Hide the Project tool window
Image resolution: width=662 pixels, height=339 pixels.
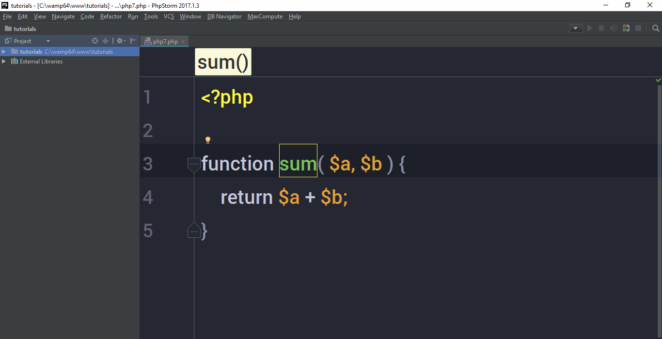point(133,41)
